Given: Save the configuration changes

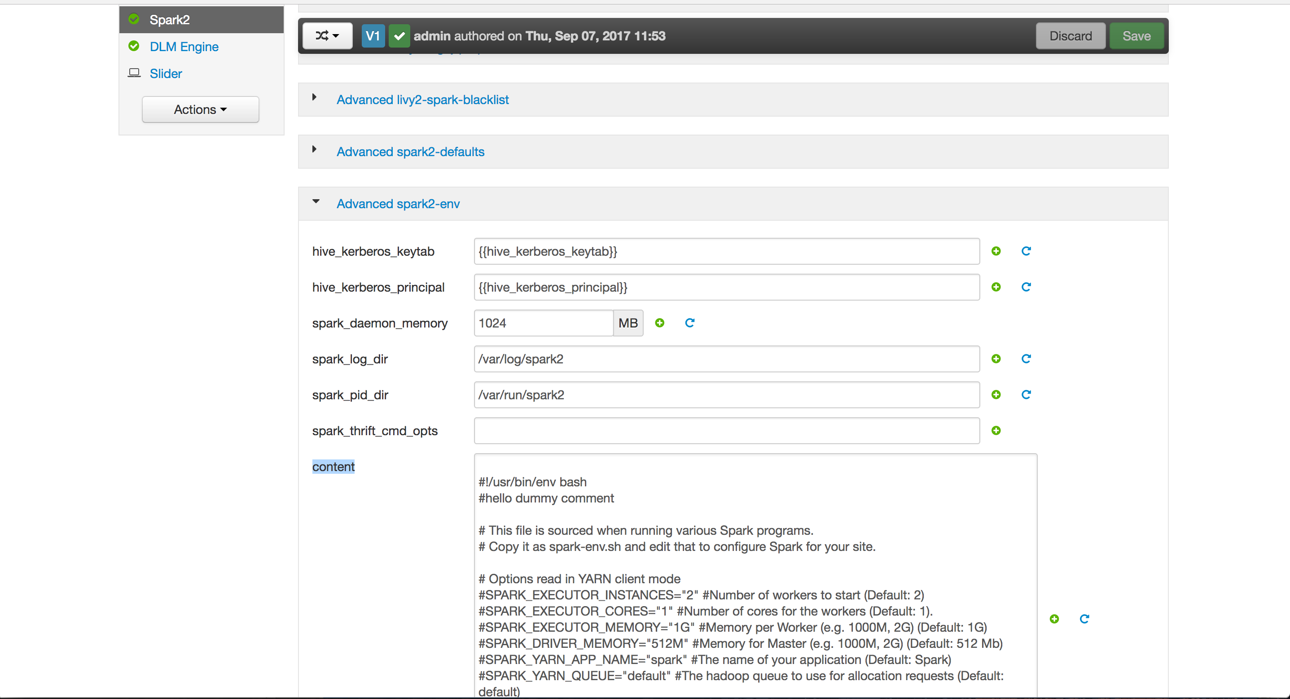Looking at the screenshot, I should [1136, 35].
